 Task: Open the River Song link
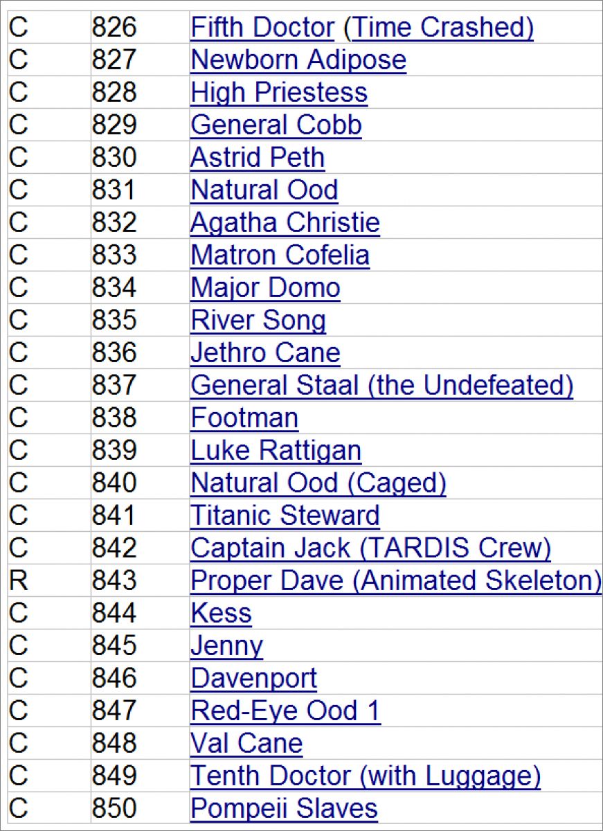pos(258,321)
